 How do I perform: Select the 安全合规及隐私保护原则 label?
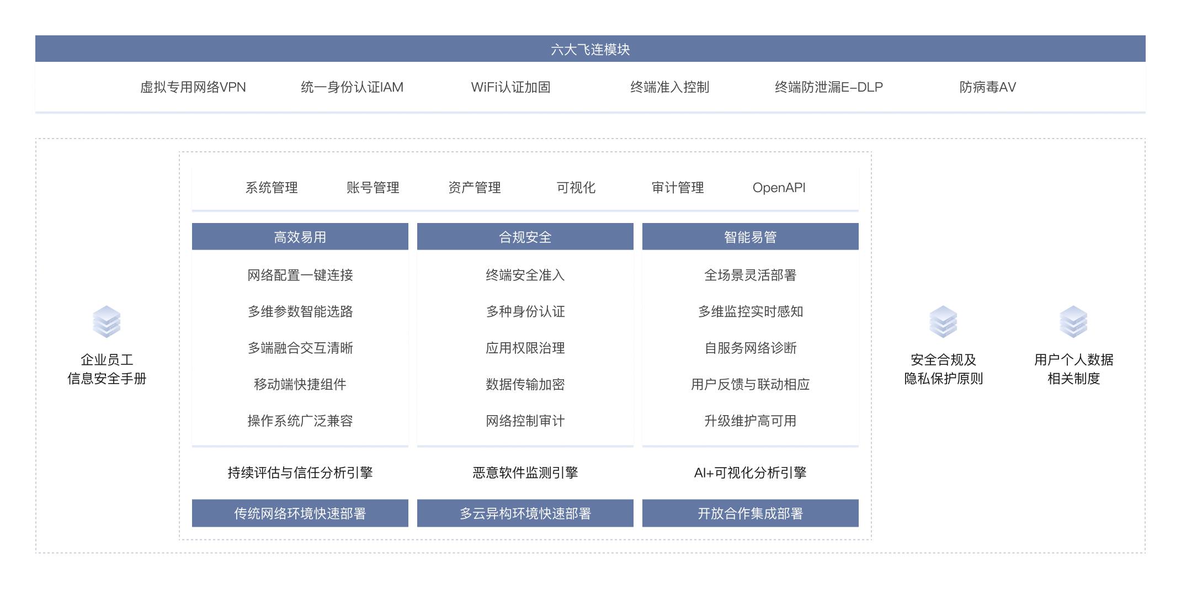tap(944, 369)
